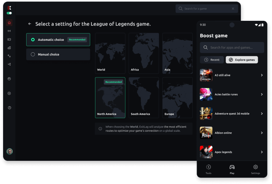Click the help question mark sidebar icon
This screenshot has height=184, width=272.
tap(9, 108)
